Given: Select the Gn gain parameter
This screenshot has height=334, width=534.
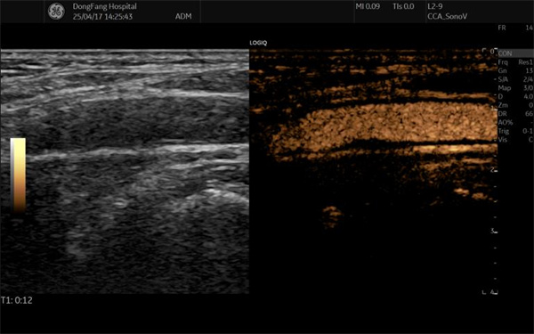Looking at the screenshot, I should point(515,70).
